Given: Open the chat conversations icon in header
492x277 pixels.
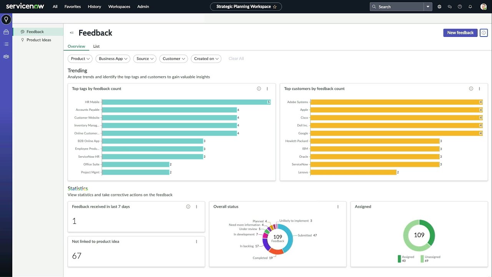Looking at the screenshot, I should (450, 7).
